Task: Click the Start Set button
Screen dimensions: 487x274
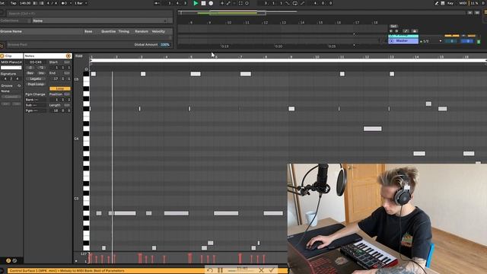Action: tap(67, 62)
